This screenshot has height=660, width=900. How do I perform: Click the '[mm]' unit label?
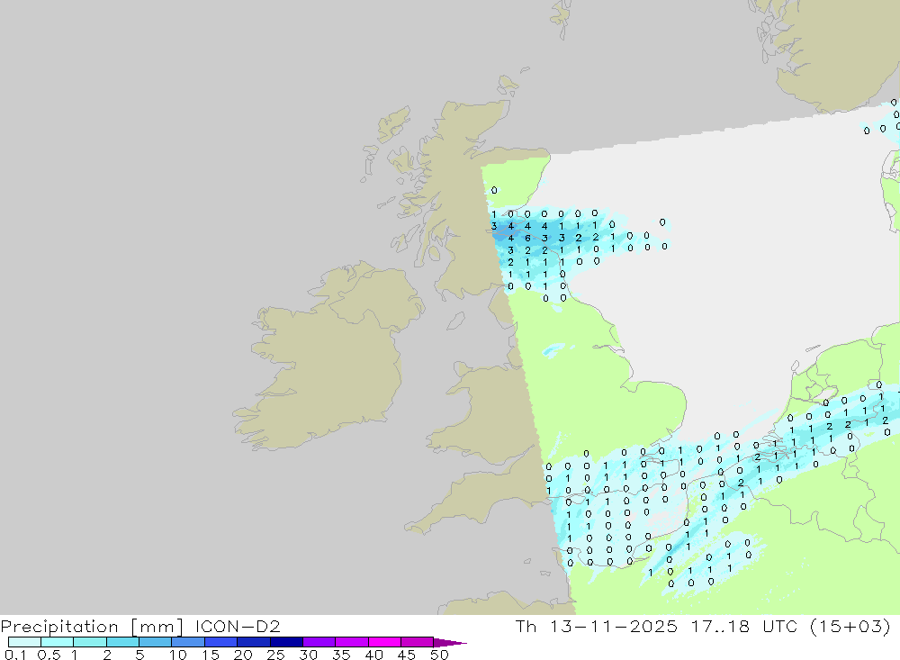pyautogui.click(x=157, y=626)
